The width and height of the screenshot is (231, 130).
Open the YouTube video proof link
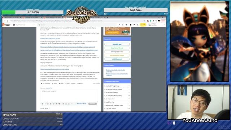click(55, 69)
